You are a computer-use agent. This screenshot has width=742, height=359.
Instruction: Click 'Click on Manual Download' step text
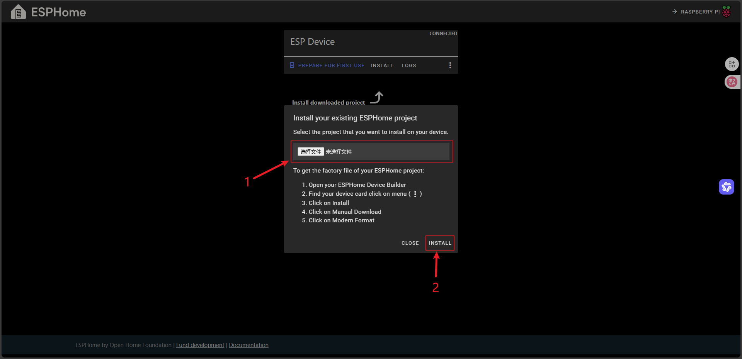(345, 212)
